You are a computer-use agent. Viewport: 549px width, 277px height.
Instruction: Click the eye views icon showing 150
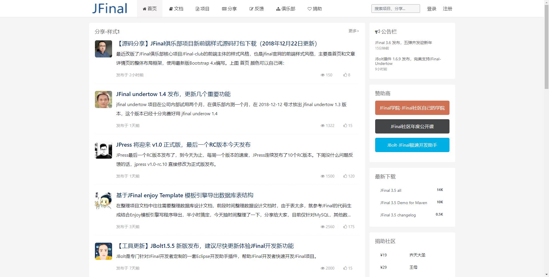point(323,75)
